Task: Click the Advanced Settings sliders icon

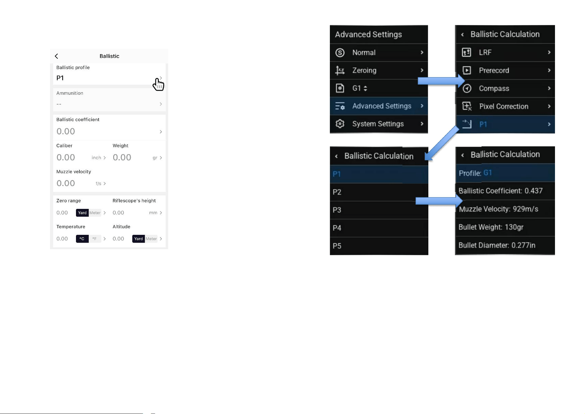Action: 340,106
